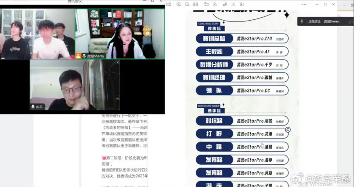The width and height of the screenshot is (354, 187).
Task: Click the 中路 roster row label
Action: (x=214, y=147)
